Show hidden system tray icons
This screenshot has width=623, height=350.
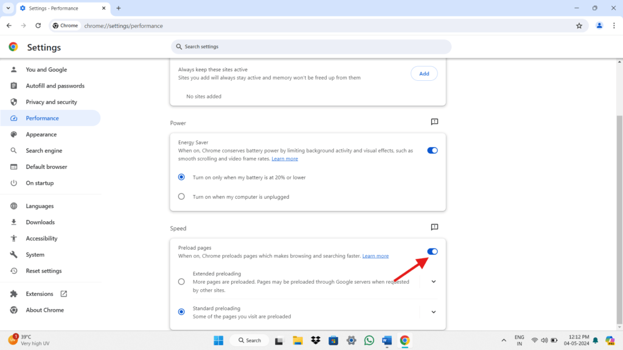tap(504, 340)
